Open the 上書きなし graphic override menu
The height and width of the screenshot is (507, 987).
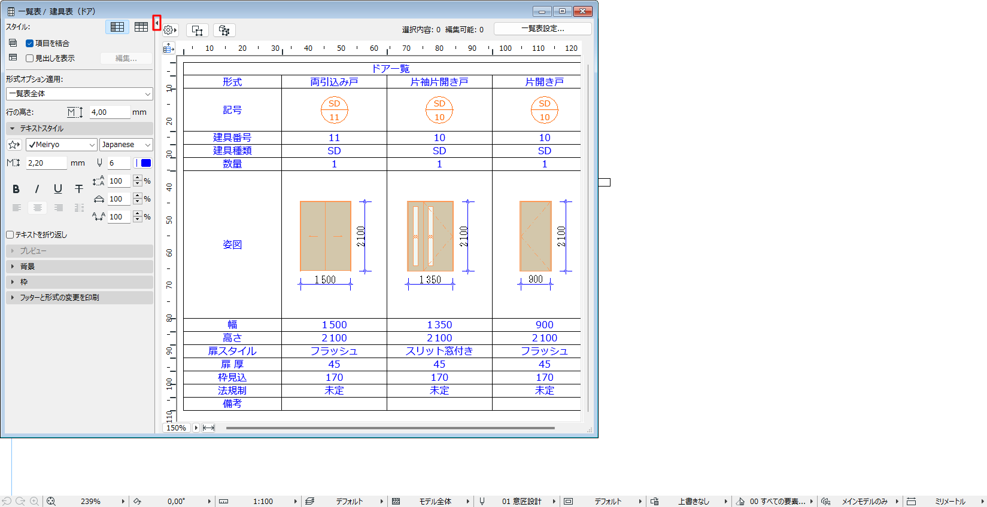click(x=726, y=501)
